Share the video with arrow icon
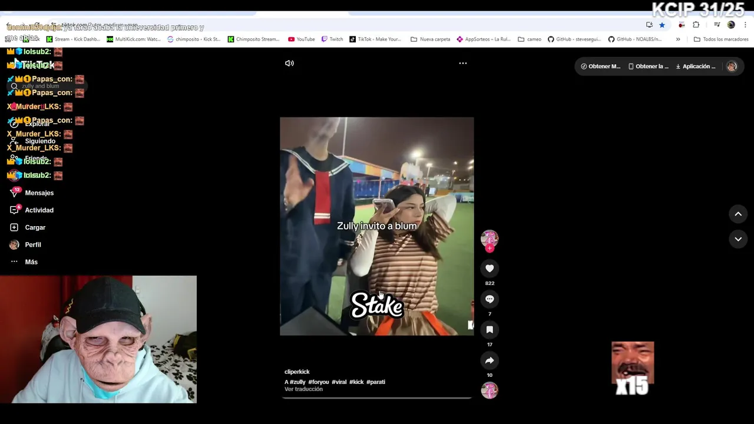The width and height of the screenshot is (754, 424). tap(490, 360)
